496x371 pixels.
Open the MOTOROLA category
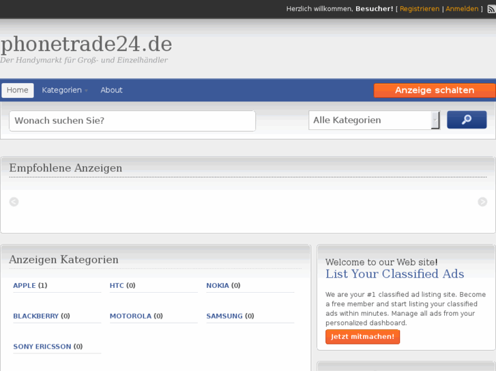[130, 316]
